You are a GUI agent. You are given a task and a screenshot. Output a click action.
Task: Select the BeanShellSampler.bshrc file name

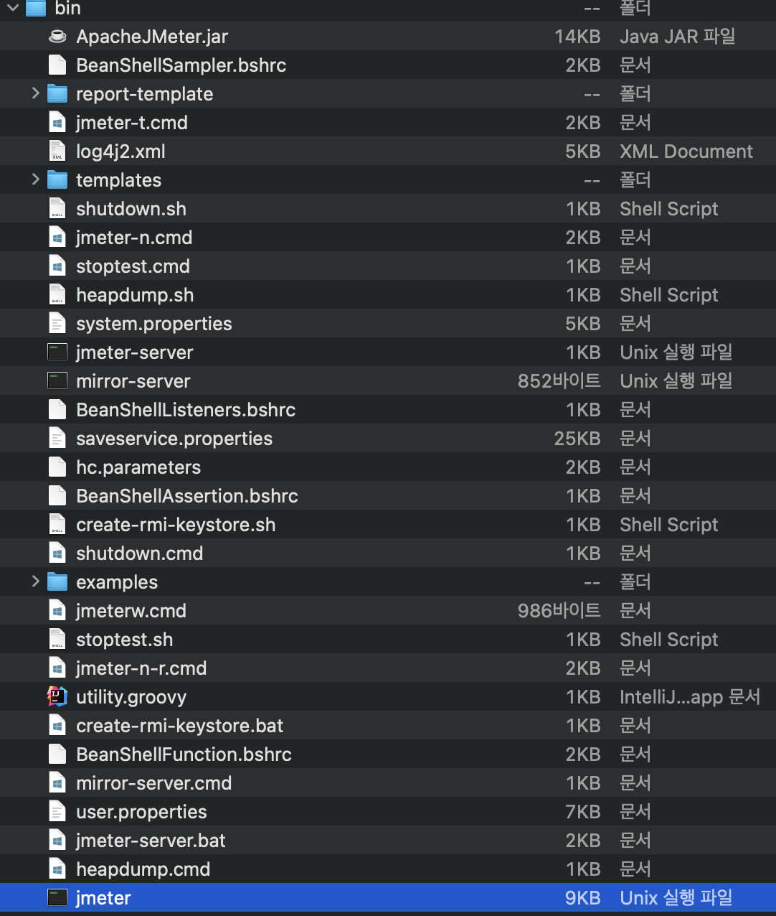tap(181, 65)
